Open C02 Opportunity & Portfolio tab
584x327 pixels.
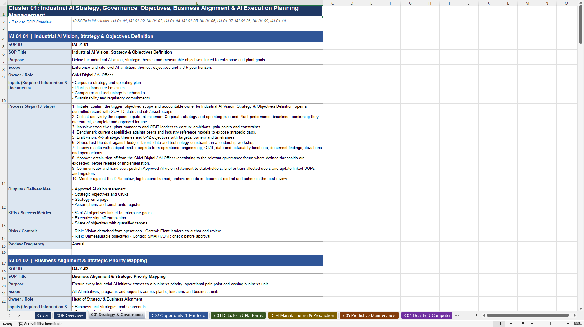click(x=178, y=315)
